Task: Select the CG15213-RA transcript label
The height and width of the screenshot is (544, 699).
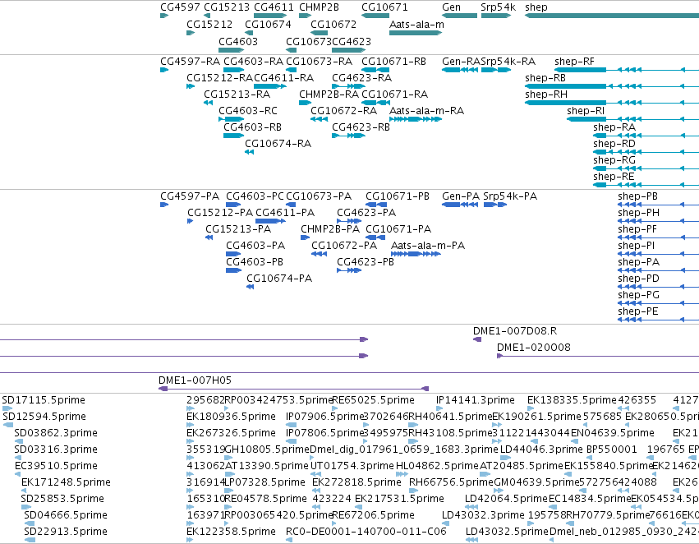Action: point(237,95)
